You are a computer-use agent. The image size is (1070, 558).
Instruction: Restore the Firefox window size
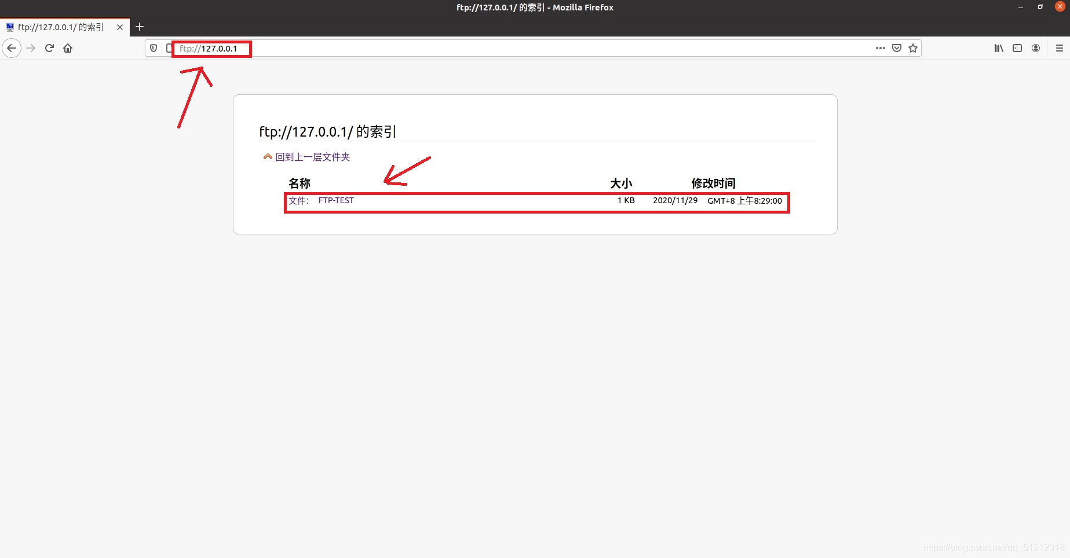[1040, 7]
